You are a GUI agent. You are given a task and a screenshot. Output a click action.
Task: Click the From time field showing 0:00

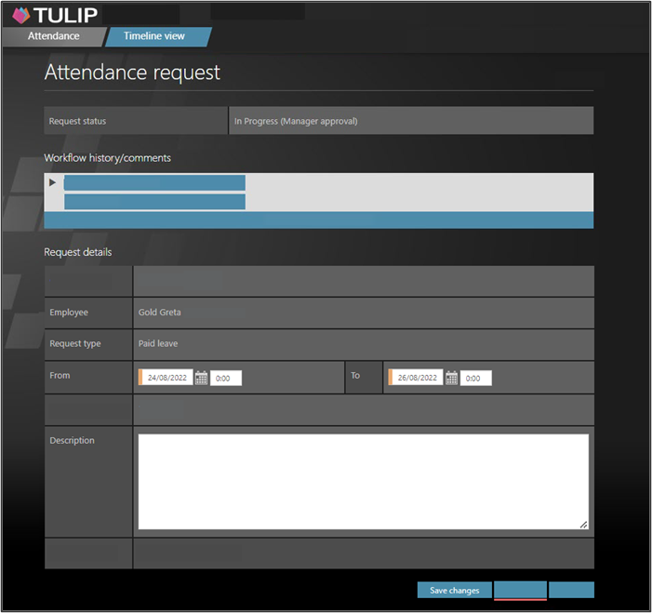[226, 378]
